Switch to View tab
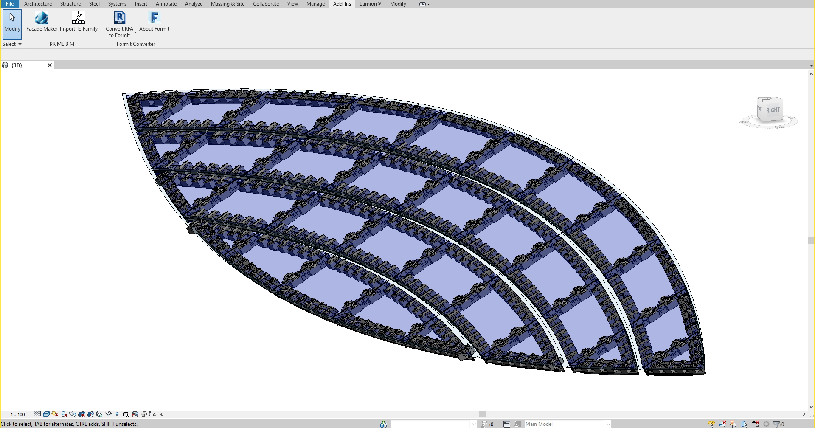815x428 pixels. point(292,4)
